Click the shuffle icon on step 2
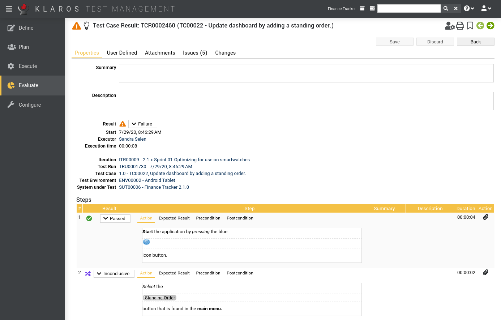Image resolution: width=501 pixels, height=320 pixels. click(87, 274)
